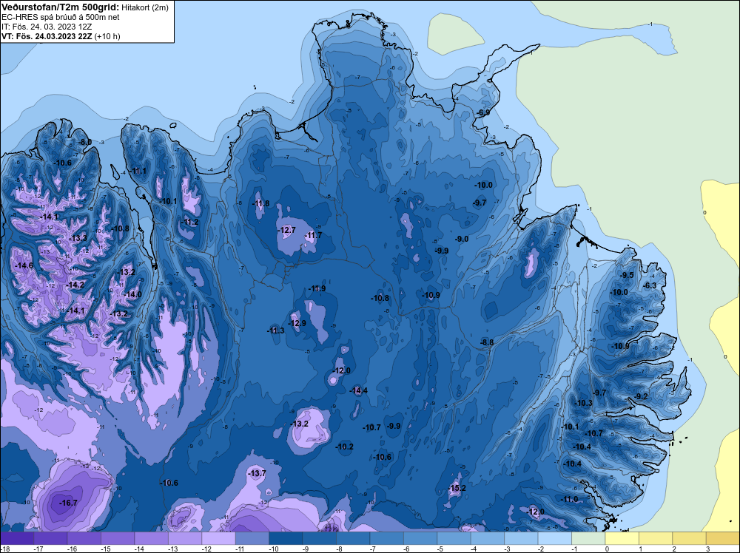Image resolution: width=740 pixels, height=553 pixels.
Task: Click the -9.2 temperature label
Action: 642,396
